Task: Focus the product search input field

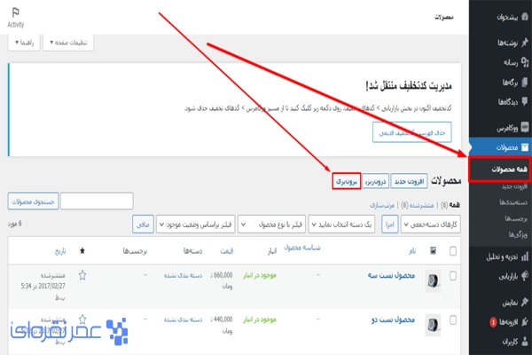Action: point(97,201)
